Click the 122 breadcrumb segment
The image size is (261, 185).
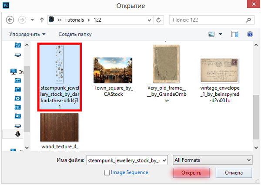pyautogui.click(x=97, y=20)
